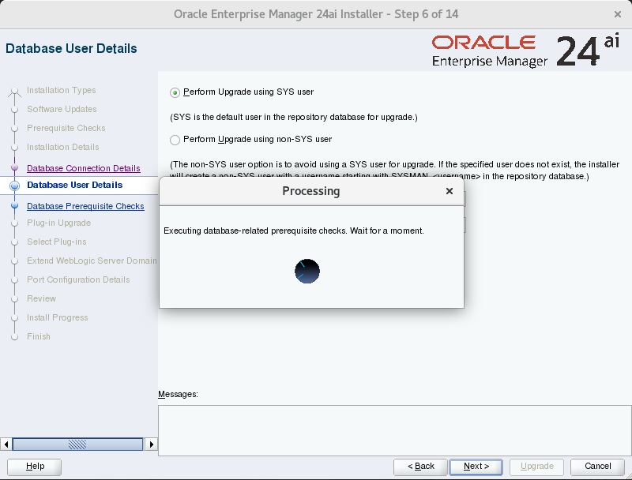Screen dimensions: 632x480
Task: Close the Processing dialog
Action: pos(449,191)
